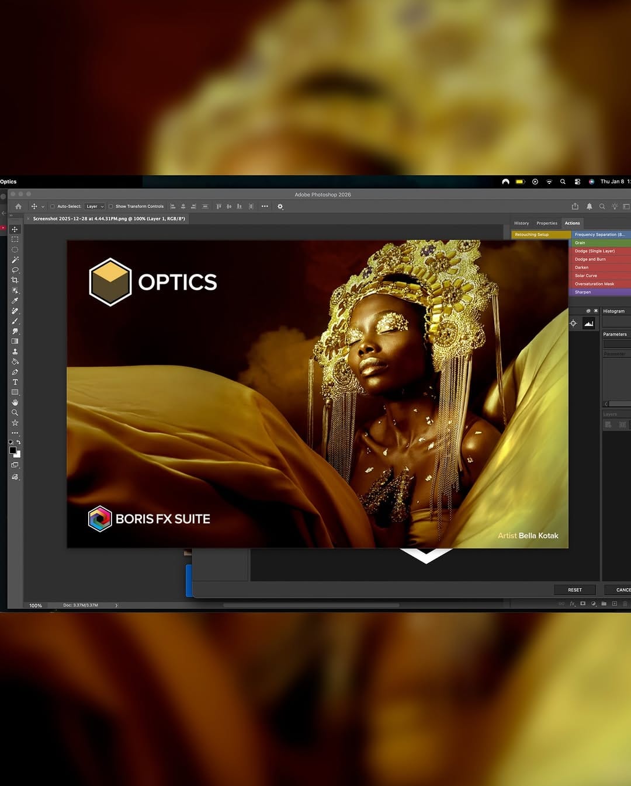Run the Oversaturation Mask action

pos(602,284)
